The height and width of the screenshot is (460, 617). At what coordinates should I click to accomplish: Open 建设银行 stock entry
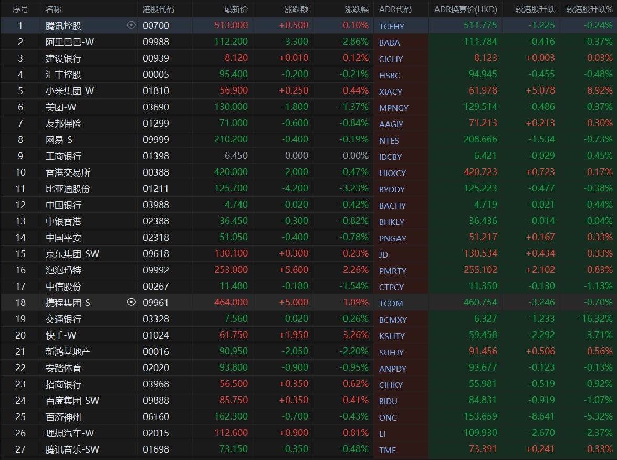tap(64, 58)
